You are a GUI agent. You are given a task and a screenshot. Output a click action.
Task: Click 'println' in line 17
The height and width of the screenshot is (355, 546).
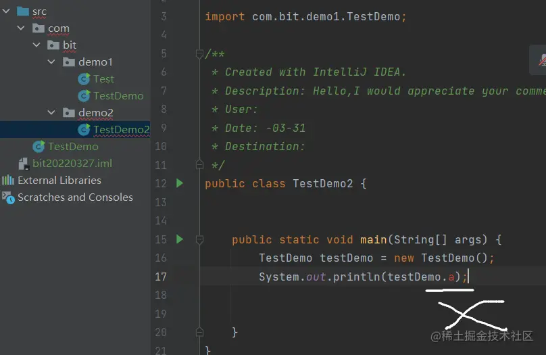[357, 277]
